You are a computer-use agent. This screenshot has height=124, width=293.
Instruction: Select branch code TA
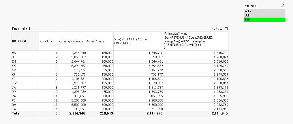(x=25, y=109)
